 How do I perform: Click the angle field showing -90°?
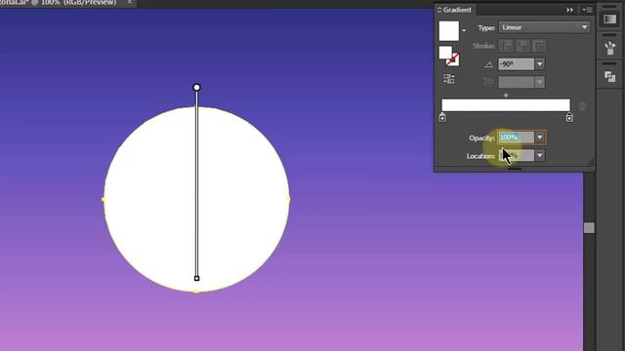click(517, 64)
